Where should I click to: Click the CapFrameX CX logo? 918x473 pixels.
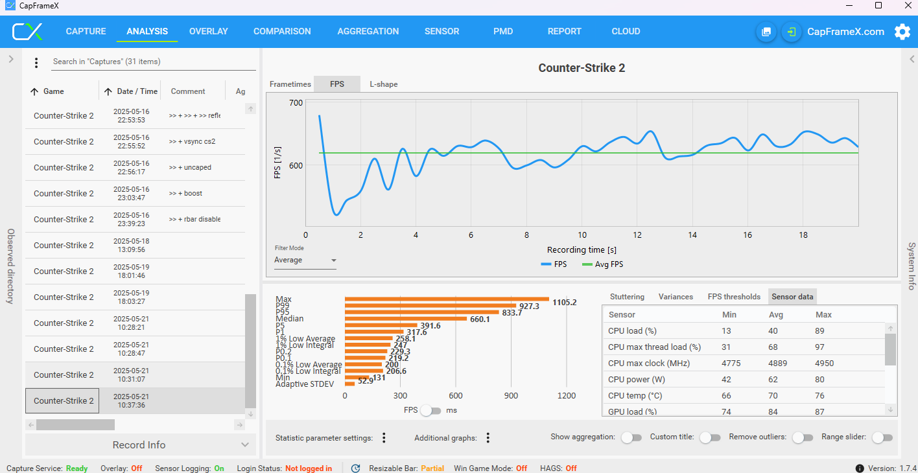(x=27, y=31)
